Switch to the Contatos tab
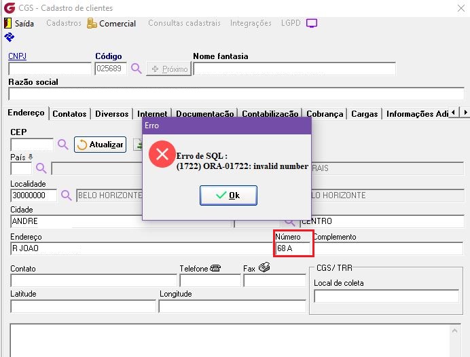This screenshot has width=470, height=357. [69, 114]
